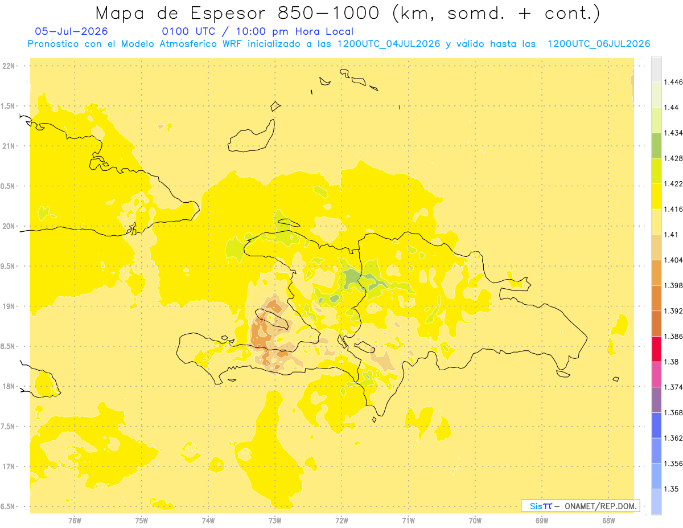Screen dimensions: 683x528
Task: Select the purple legend band between 1.368 and 1.374
Action: (656, 400)
